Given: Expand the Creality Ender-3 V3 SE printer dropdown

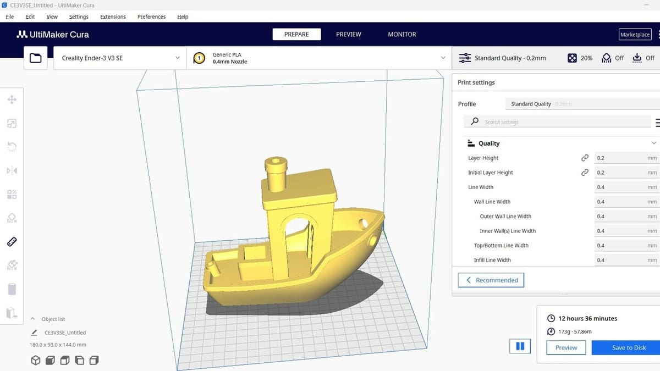Looking at the screenshot, I should point(120,58).
